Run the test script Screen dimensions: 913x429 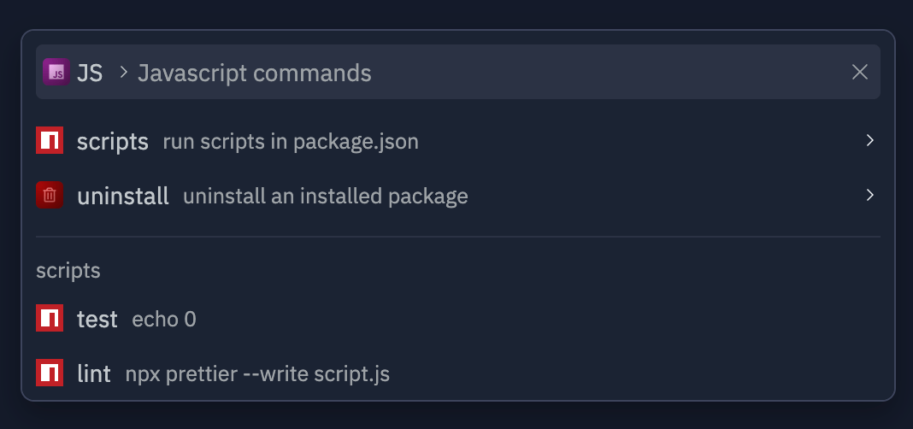pyautogui.click(x=457, y=318)
